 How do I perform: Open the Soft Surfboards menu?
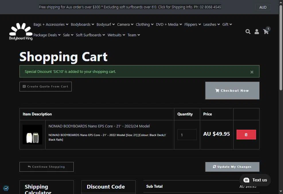[x=90, y=35]
